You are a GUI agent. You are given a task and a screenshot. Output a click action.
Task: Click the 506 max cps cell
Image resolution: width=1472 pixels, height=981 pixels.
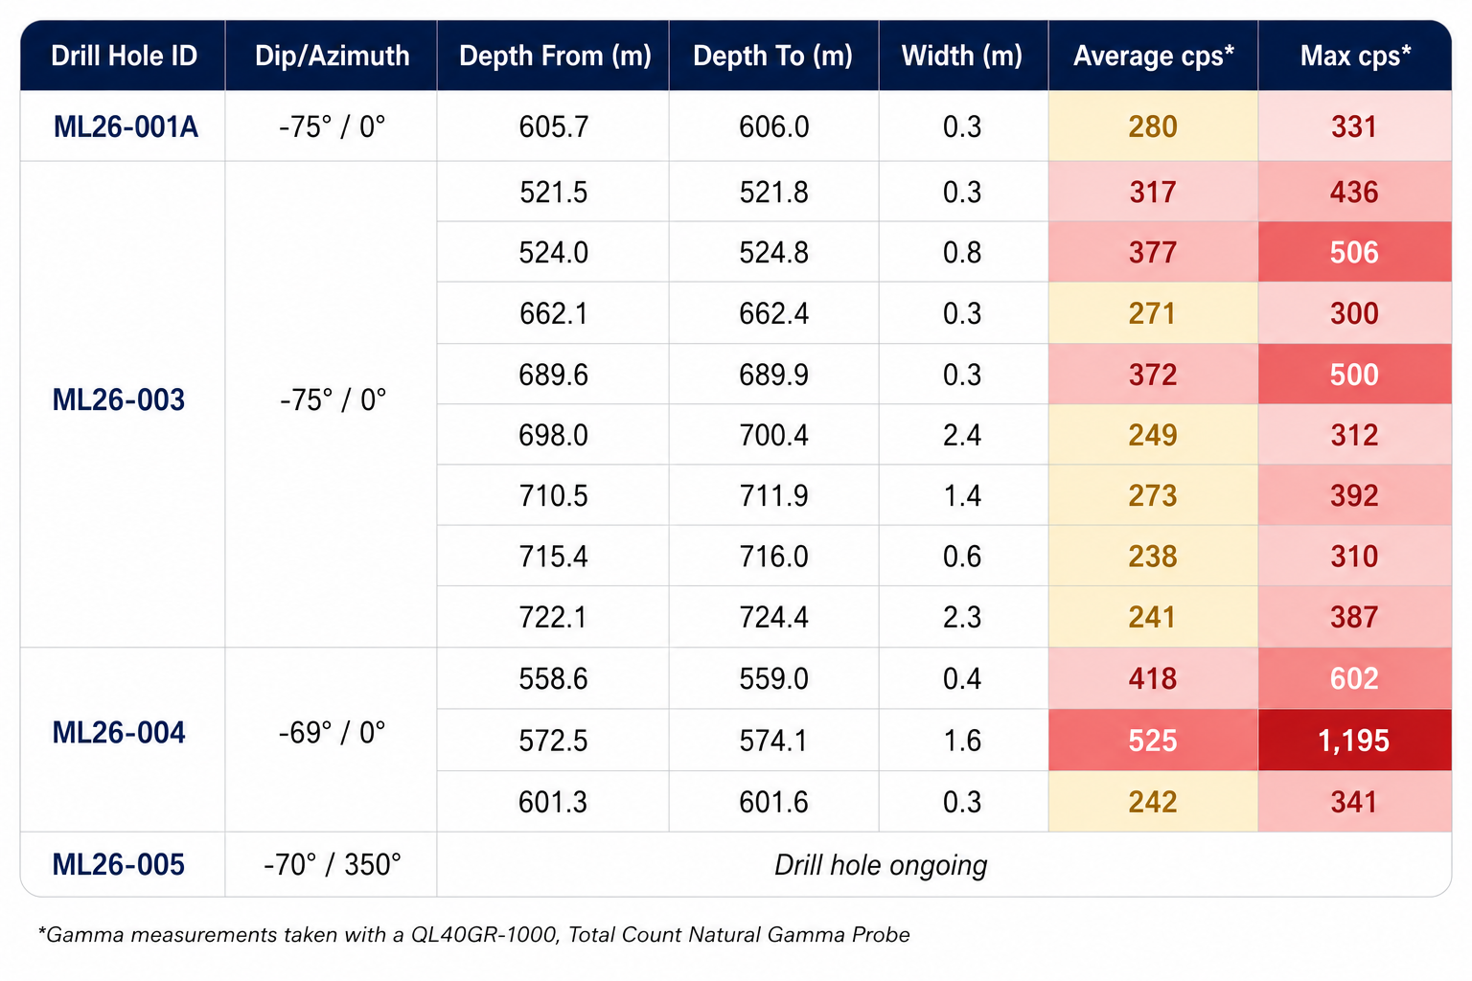[x=1354, y=253]
